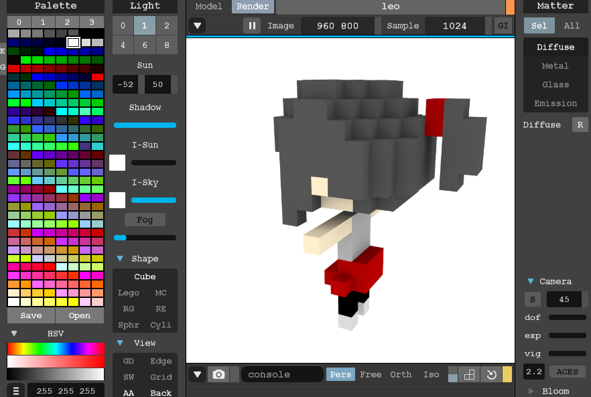Select the Cube shape
The width and height of the screenshot is (591, 397).
[x=145, y=276]
